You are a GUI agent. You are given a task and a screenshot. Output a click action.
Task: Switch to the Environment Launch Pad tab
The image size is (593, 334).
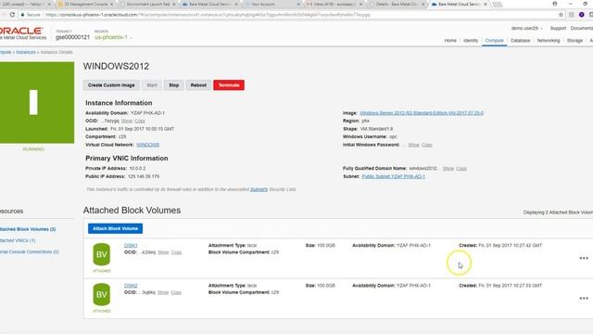(x=147, y=4)
